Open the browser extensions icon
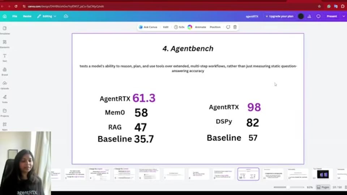Image resolution: width=347 pixels, height=195 pixels. (x=343, y=6)
